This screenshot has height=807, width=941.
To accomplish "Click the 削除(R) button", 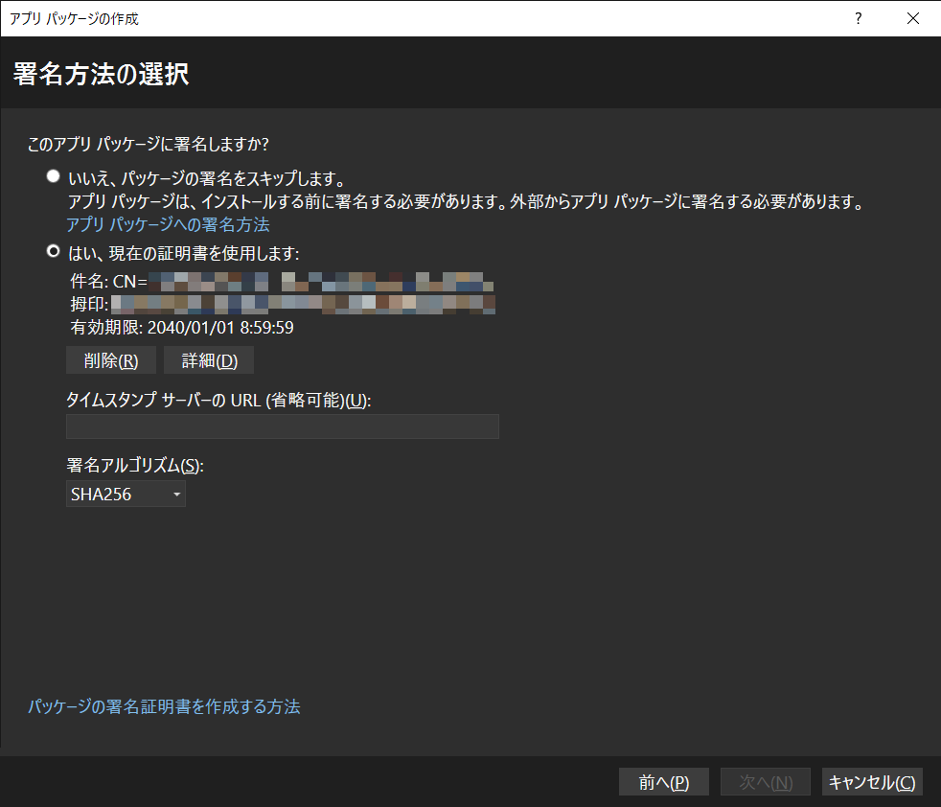I will [110, 360].
